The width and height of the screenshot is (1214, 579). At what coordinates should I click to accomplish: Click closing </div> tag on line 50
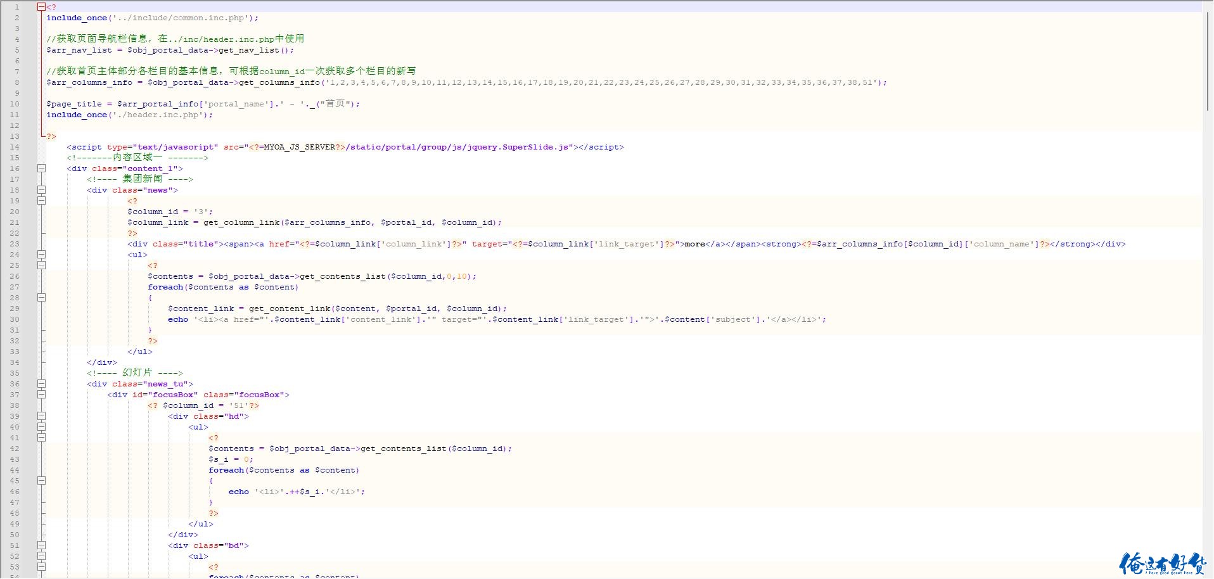(183, 535)
